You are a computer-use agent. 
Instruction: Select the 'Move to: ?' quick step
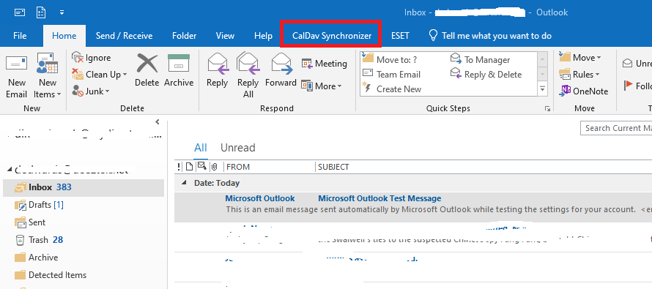click(390, 59)
